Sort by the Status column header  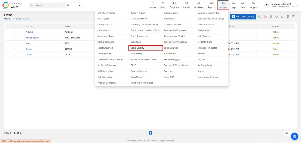pos(275,26)
